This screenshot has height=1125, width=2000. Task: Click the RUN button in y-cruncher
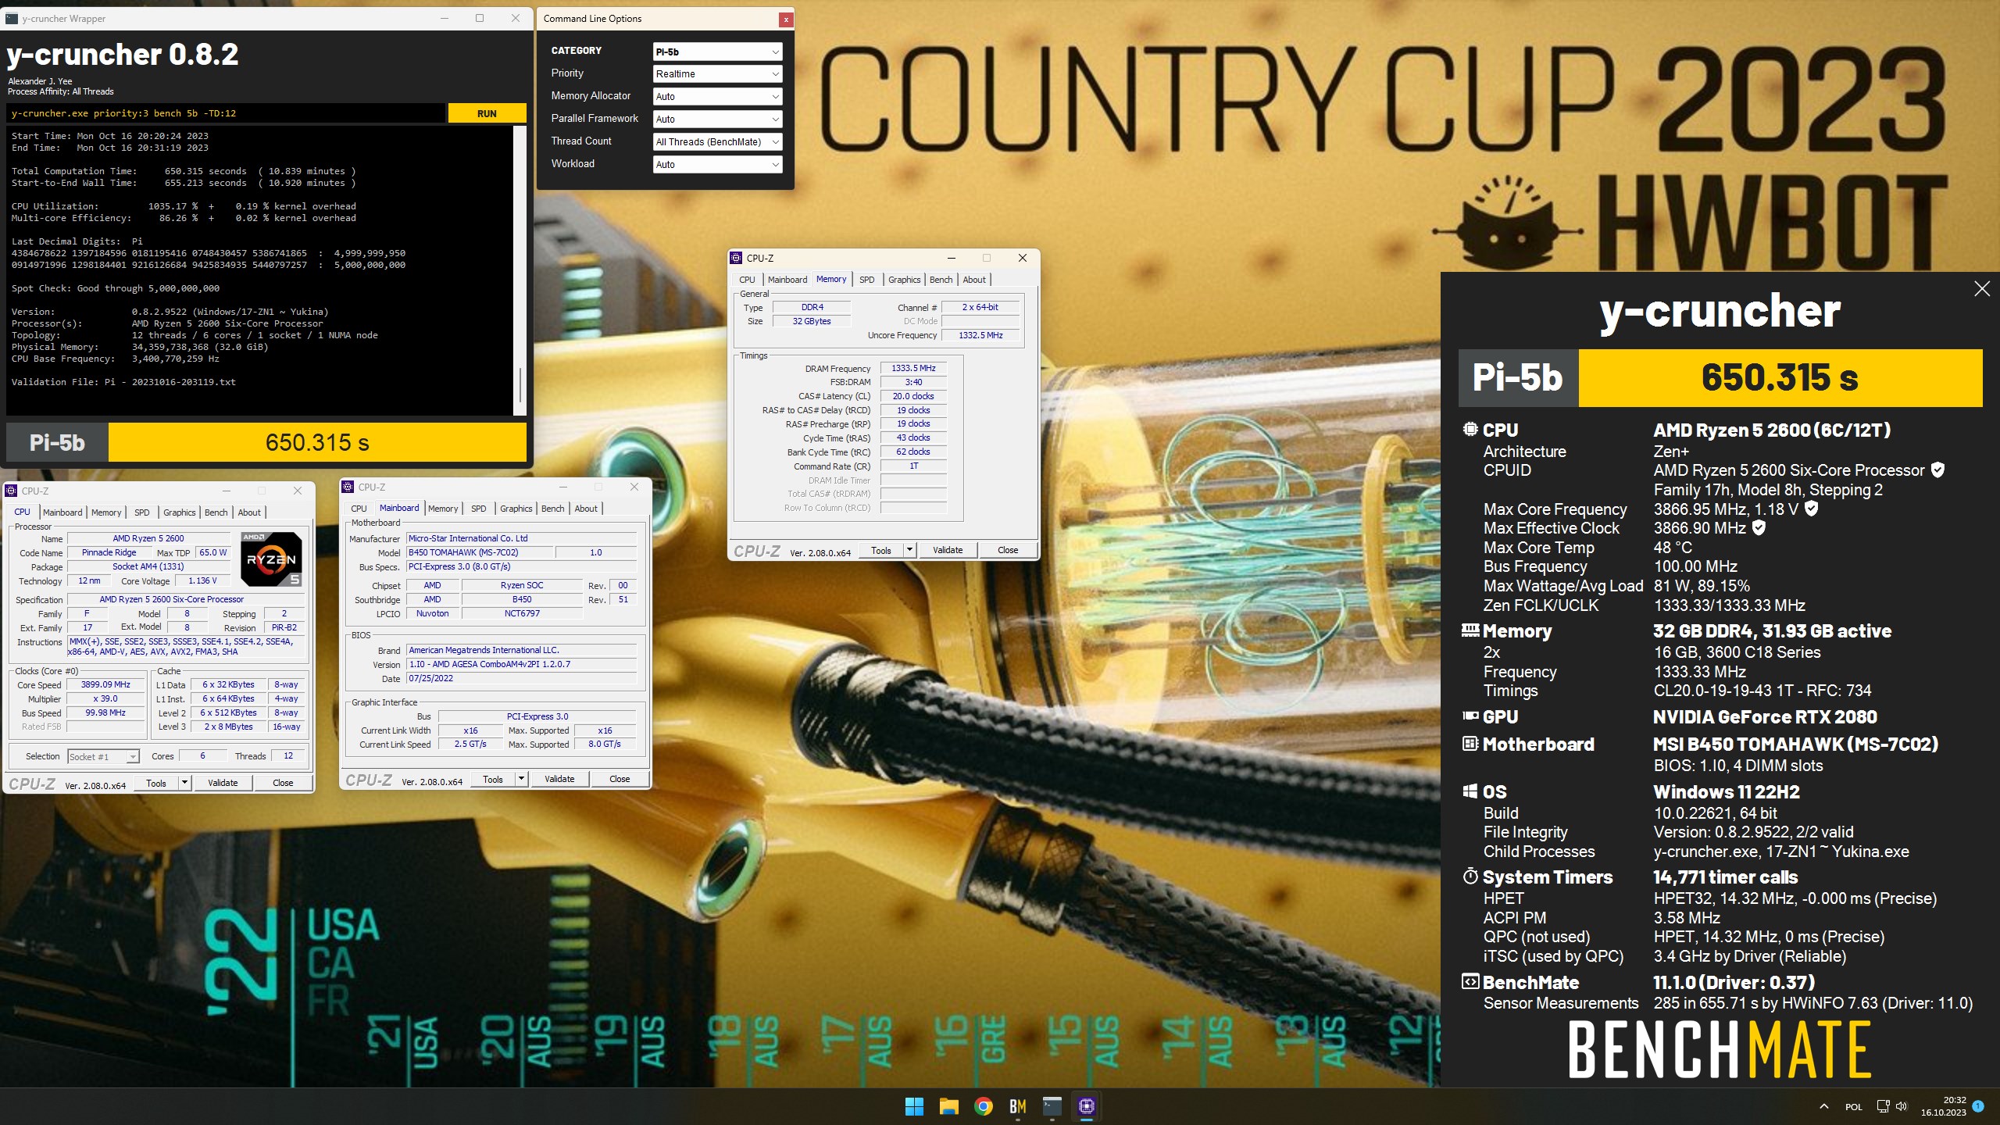[x=487, y=113]
